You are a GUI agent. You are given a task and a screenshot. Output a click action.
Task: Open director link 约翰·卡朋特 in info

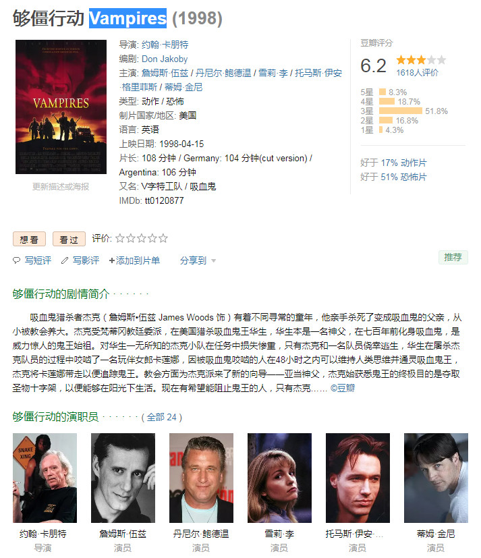click(x=165, y=45)
